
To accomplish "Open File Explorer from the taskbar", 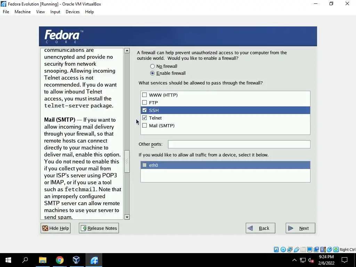I will (42, 260).
